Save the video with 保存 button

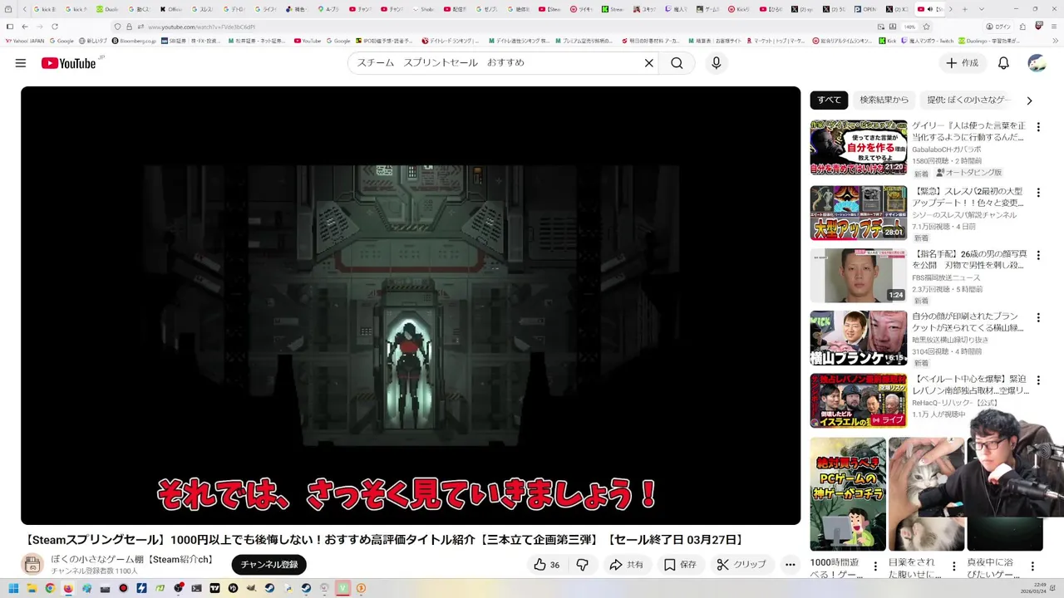680,565
